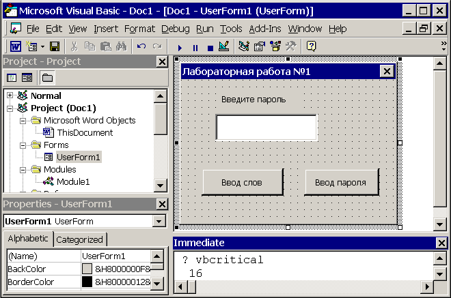The width and height of the screenshot is (451, 298).
Task: Close the Project Explorer panel
Action: (162, 62)
